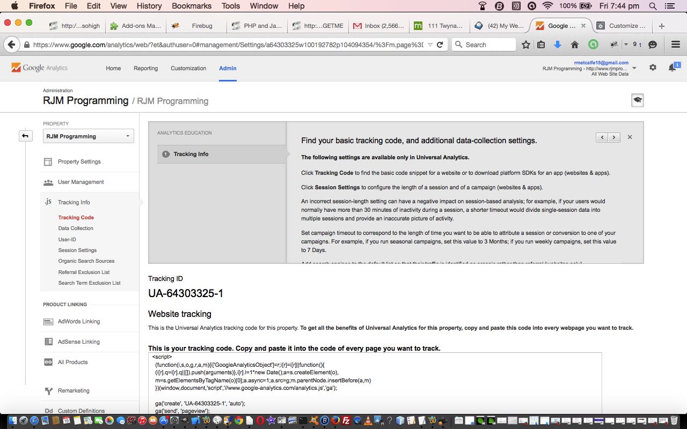This screenshot has height=429, width=687.
Task: Open the Remarketing section
Action: pos(74,390)
